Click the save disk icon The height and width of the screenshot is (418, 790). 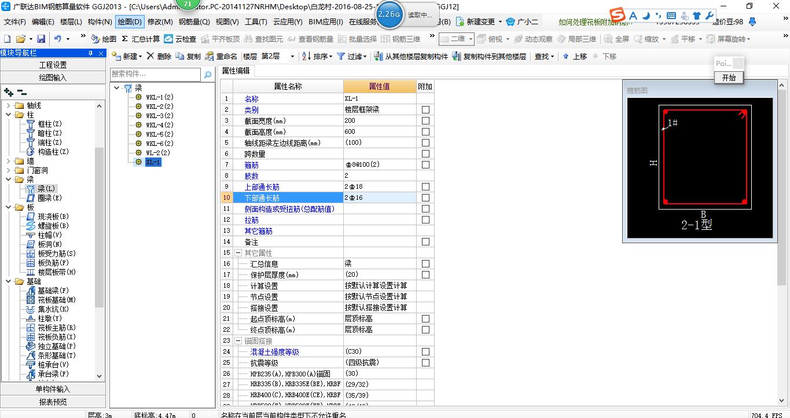coord(41,39)
